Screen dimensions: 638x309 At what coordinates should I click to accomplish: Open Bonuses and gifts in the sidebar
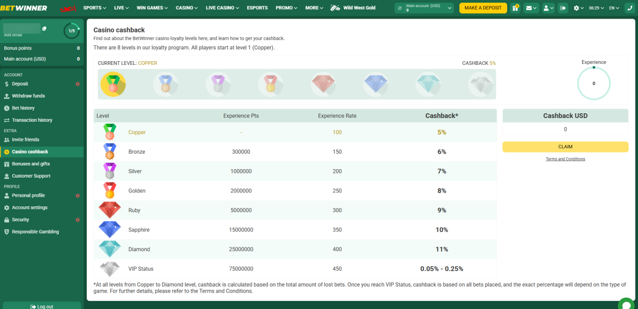point(42,164)
